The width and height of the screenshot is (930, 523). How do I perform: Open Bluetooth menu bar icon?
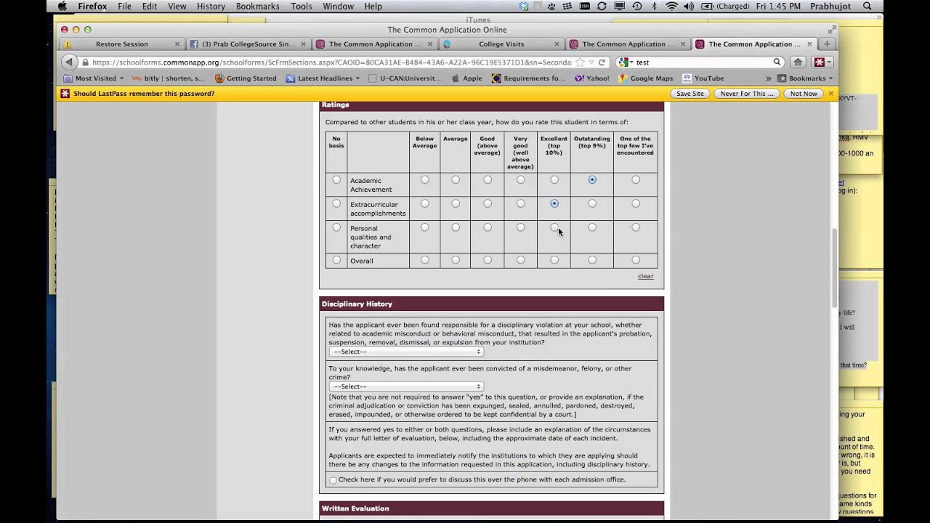click(654, 7)
